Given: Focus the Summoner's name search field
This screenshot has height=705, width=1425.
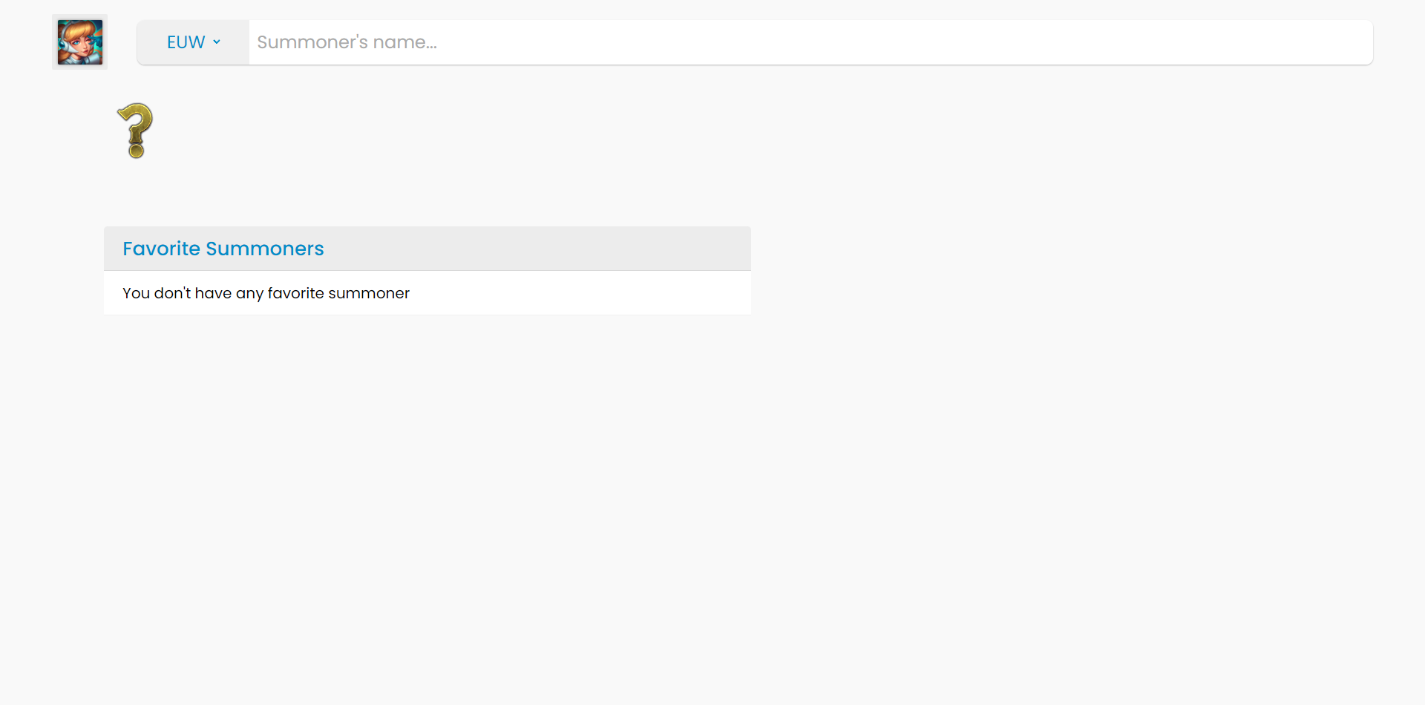Looking at the screenshot, I should pyautogui.click(x=809, y=42).
